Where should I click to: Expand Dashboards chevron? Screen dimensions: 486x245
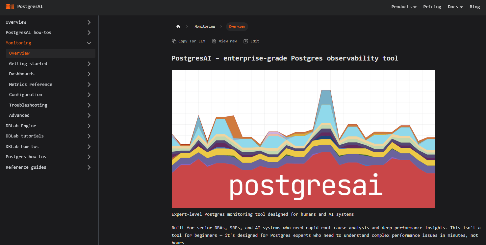89,74
